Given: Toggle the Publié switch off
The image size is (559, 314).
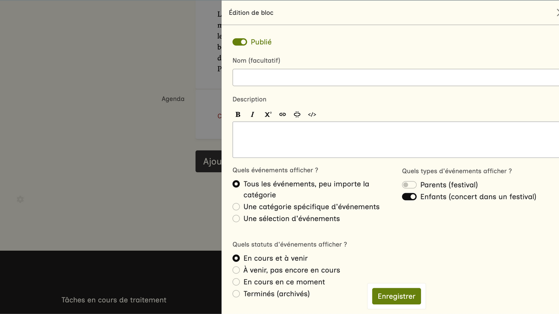Looking at the screenshot, I should pos(240,42).
